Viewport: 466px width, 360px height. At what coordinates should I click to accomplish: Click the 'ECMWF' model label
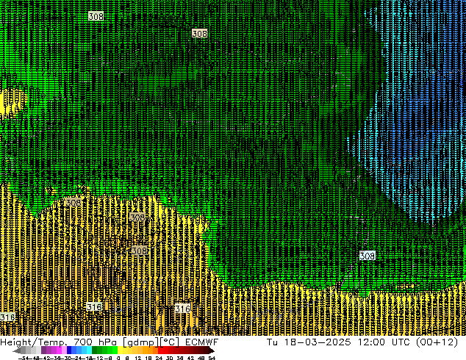202,342
